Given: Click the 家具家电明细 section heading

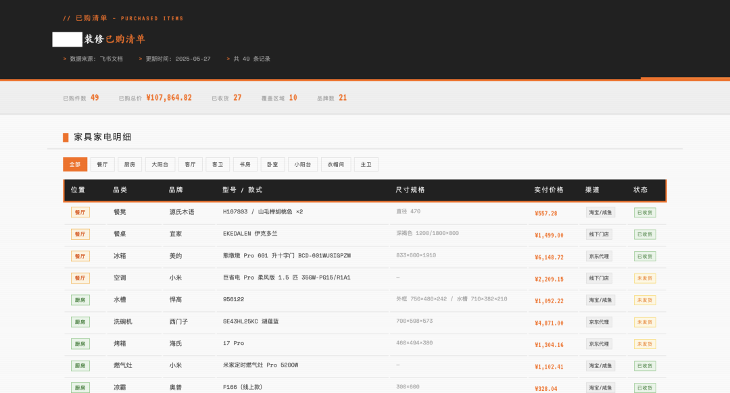Looking at the screenshot, I should tap(103, 137).
